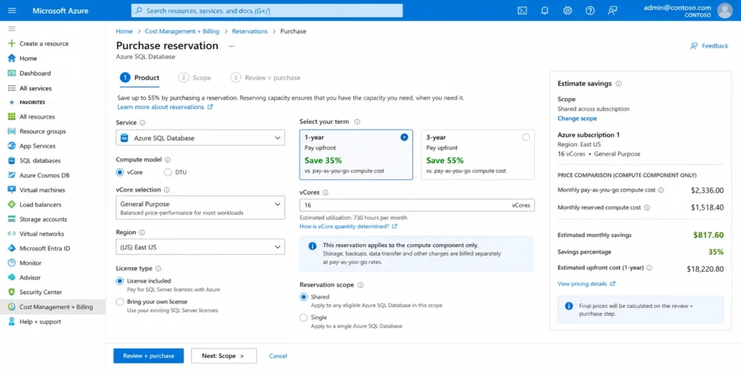Click the info icon beside vCores label

tap(325, 192)
